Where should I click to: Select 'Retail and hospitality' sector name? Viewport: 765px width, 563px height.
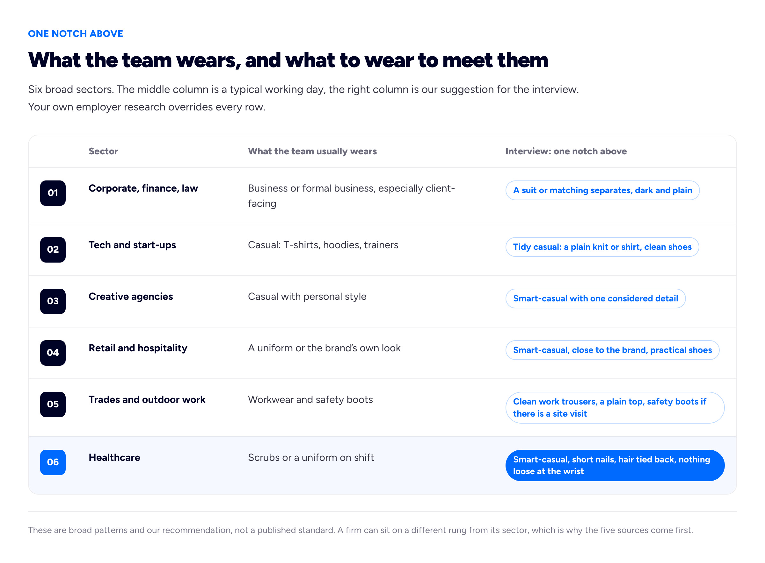(x=138, y=348)
